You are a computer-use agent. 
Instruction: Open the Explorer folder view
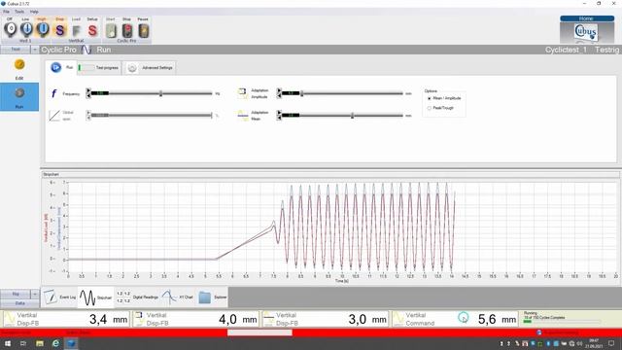click(x=212, y=297)
